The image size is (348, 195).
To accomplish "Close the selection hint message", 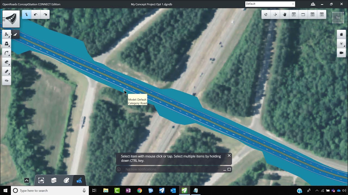I will (x=229, y=155).
